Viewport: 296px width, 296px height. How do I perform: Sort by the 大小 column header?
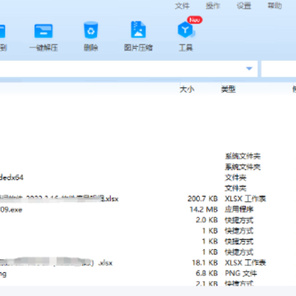tap(187, 90)
